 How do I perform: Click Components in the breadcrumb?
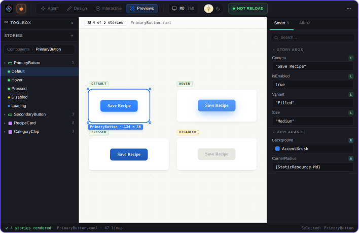pos(18,49)
